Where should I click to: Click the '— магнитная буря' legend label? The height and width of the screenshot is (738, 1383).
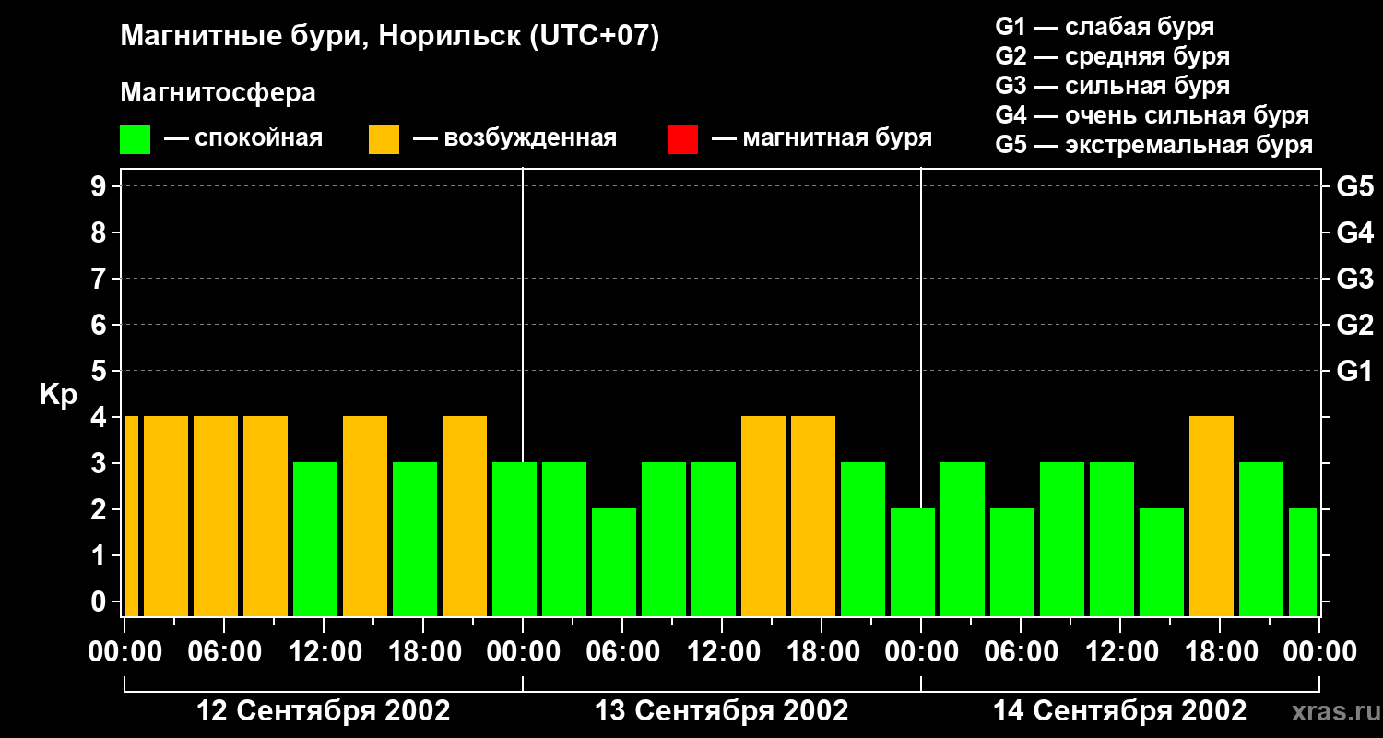(x=822, y=138)
